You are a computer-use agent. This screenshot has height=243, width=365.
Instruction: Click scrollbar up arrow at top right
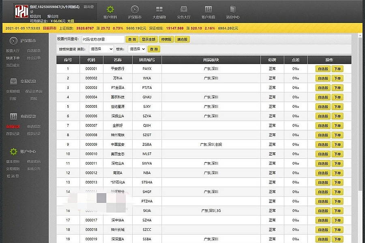[x=360, y=36]
